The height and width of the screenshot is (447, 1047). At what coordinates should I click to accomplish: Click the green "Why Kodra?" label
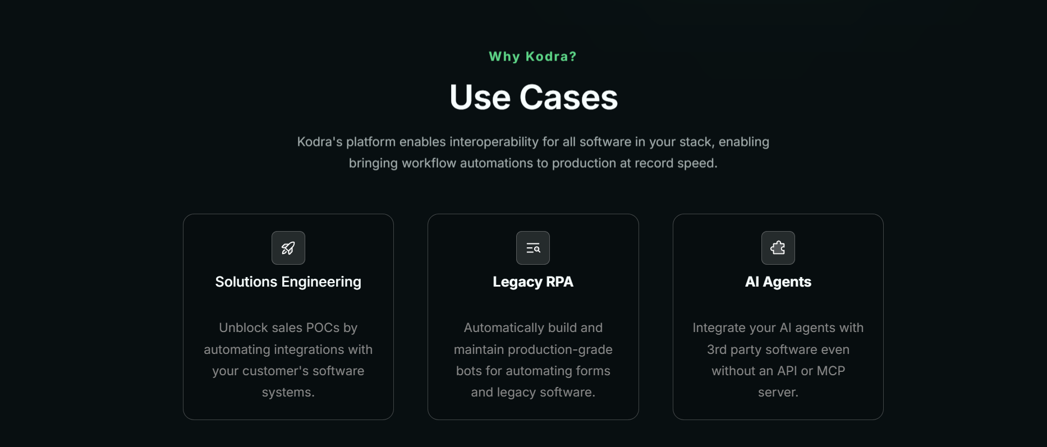click(533, 57)
